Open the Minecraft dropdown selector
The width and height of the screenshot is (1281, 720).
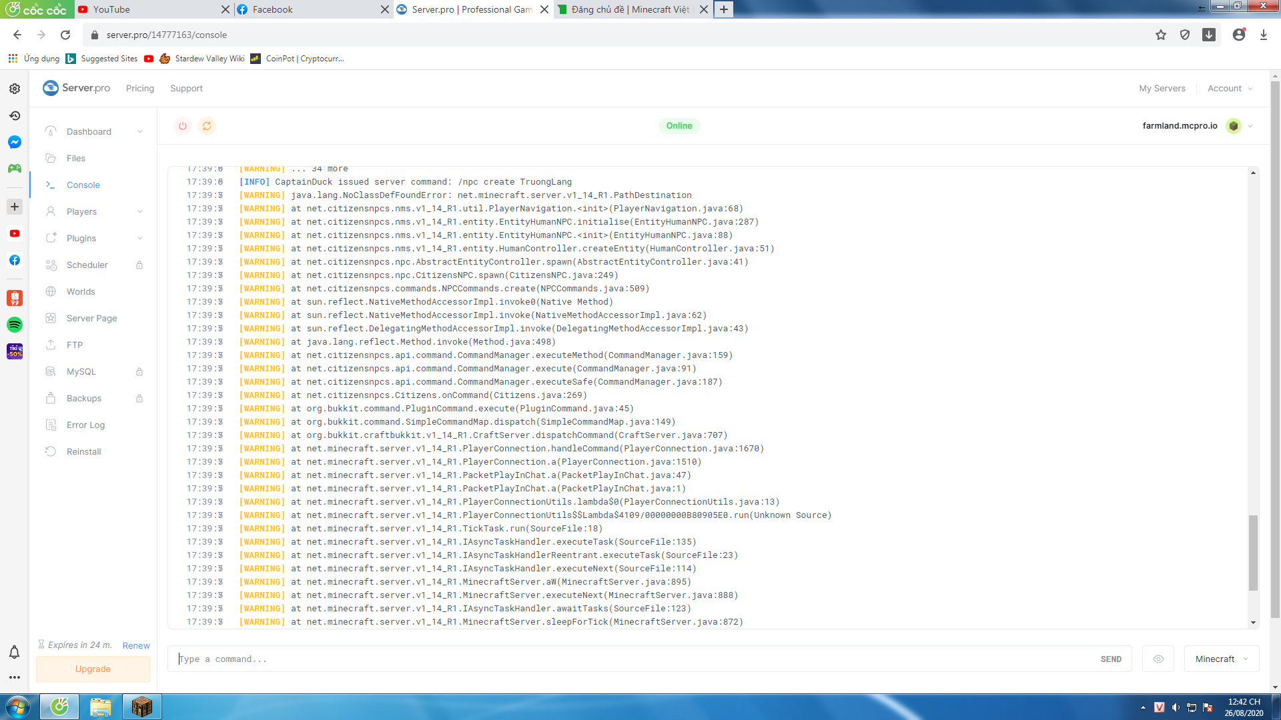coord(1221,659)
